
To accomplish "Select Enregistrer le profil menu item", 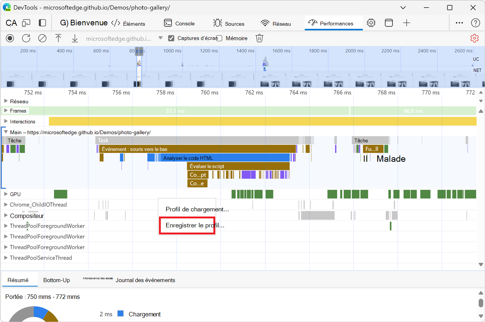I will tap(194, 225).
